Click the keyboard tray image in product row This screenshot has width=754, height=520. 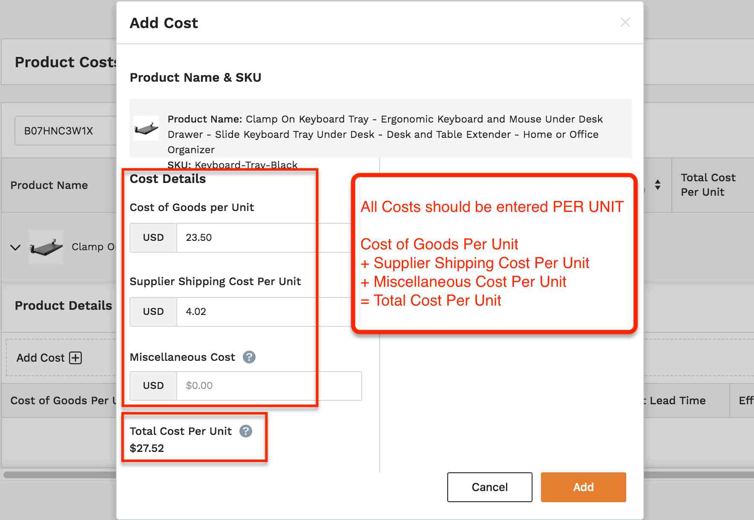click(x=46, y=247)
